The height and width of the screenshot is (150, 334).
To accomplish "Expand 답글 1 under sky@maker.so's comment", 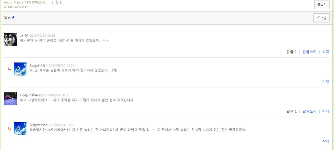I will pos(292,112).
